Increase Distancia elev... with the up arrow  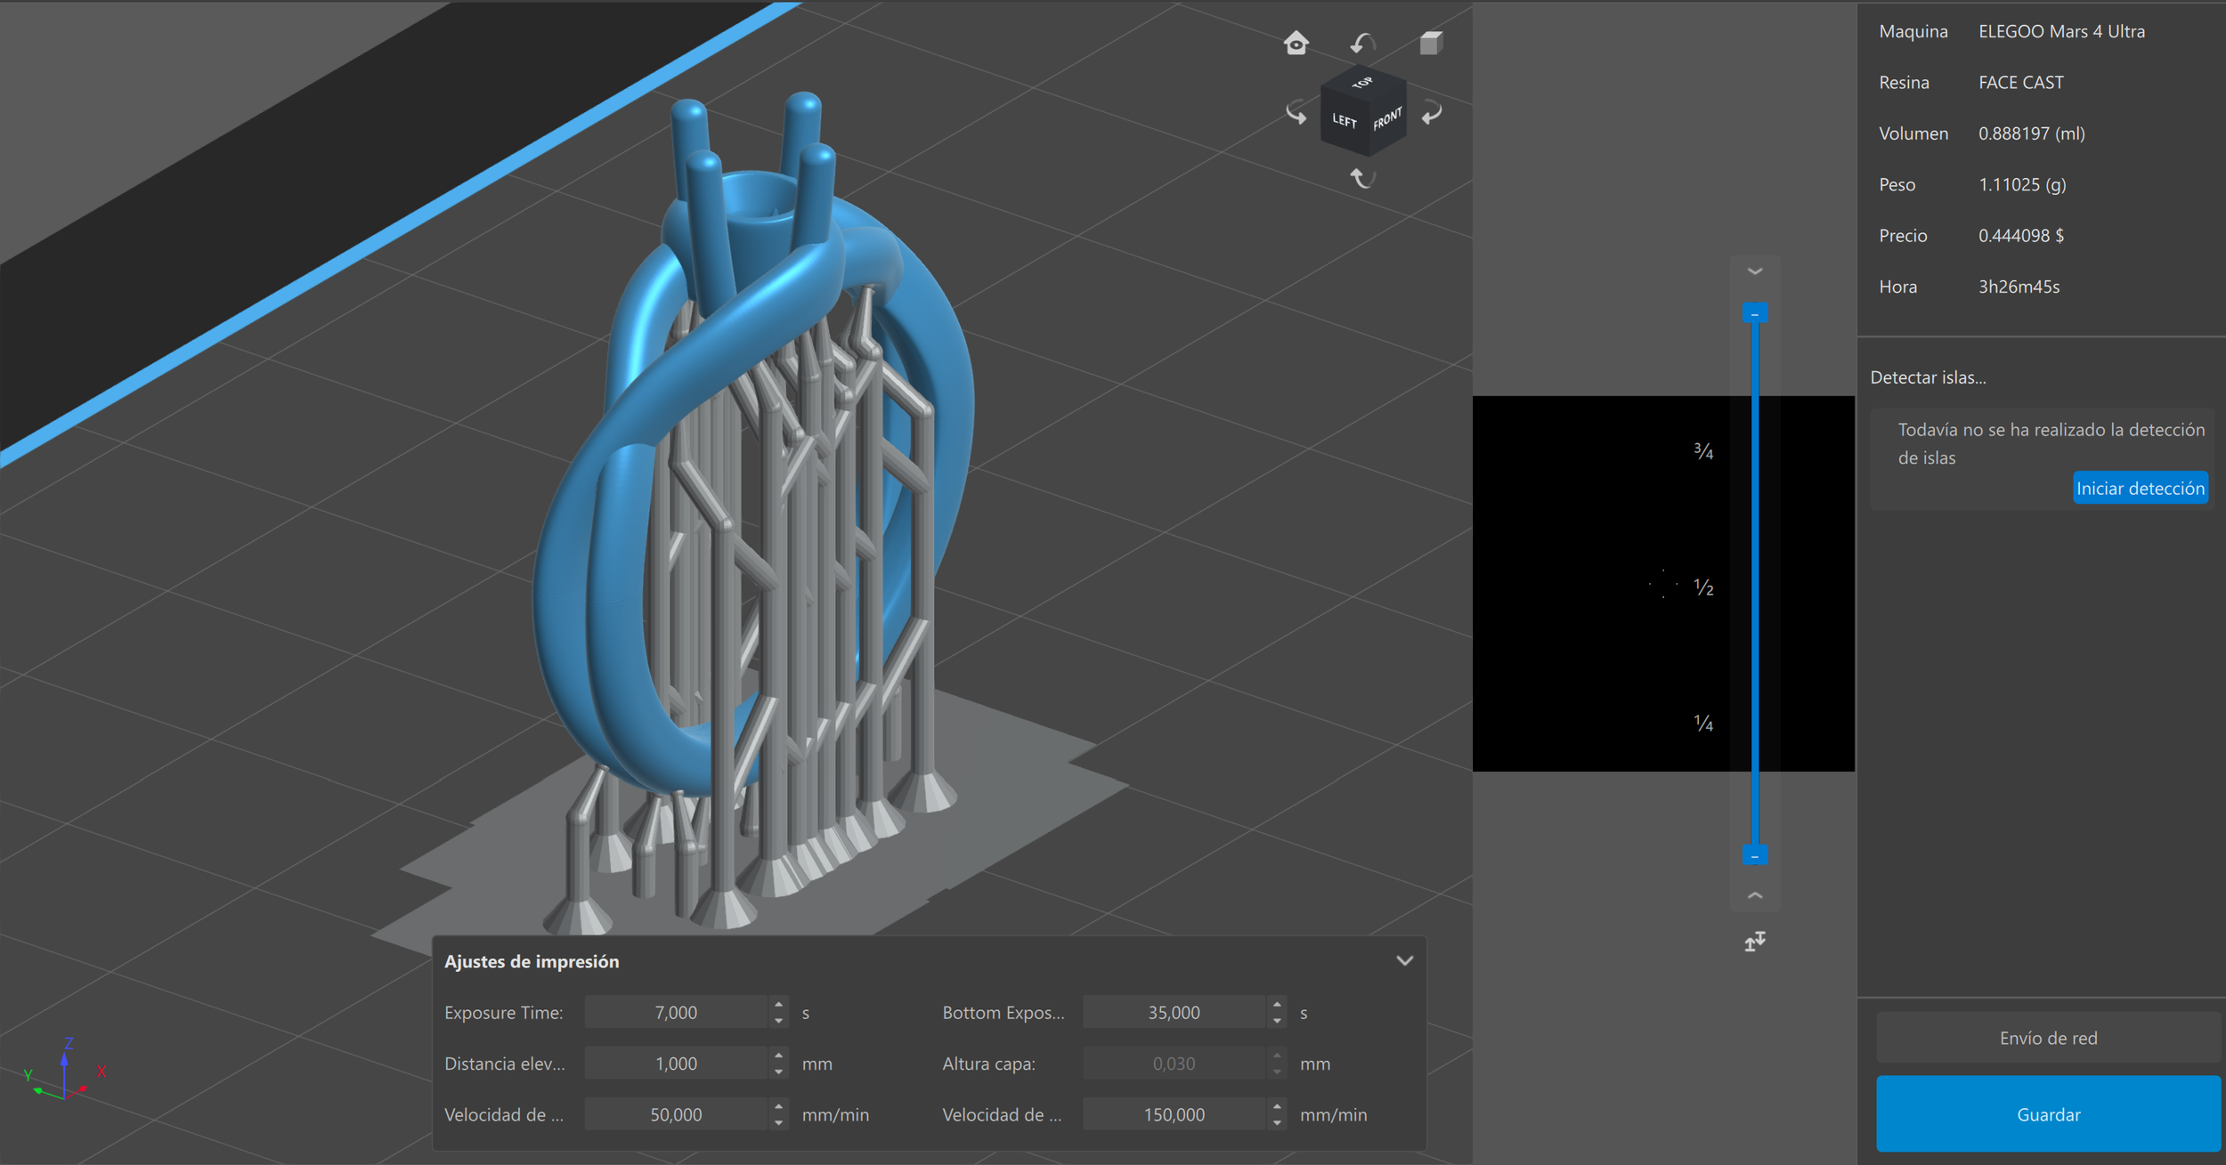(x=779, y=1056)
